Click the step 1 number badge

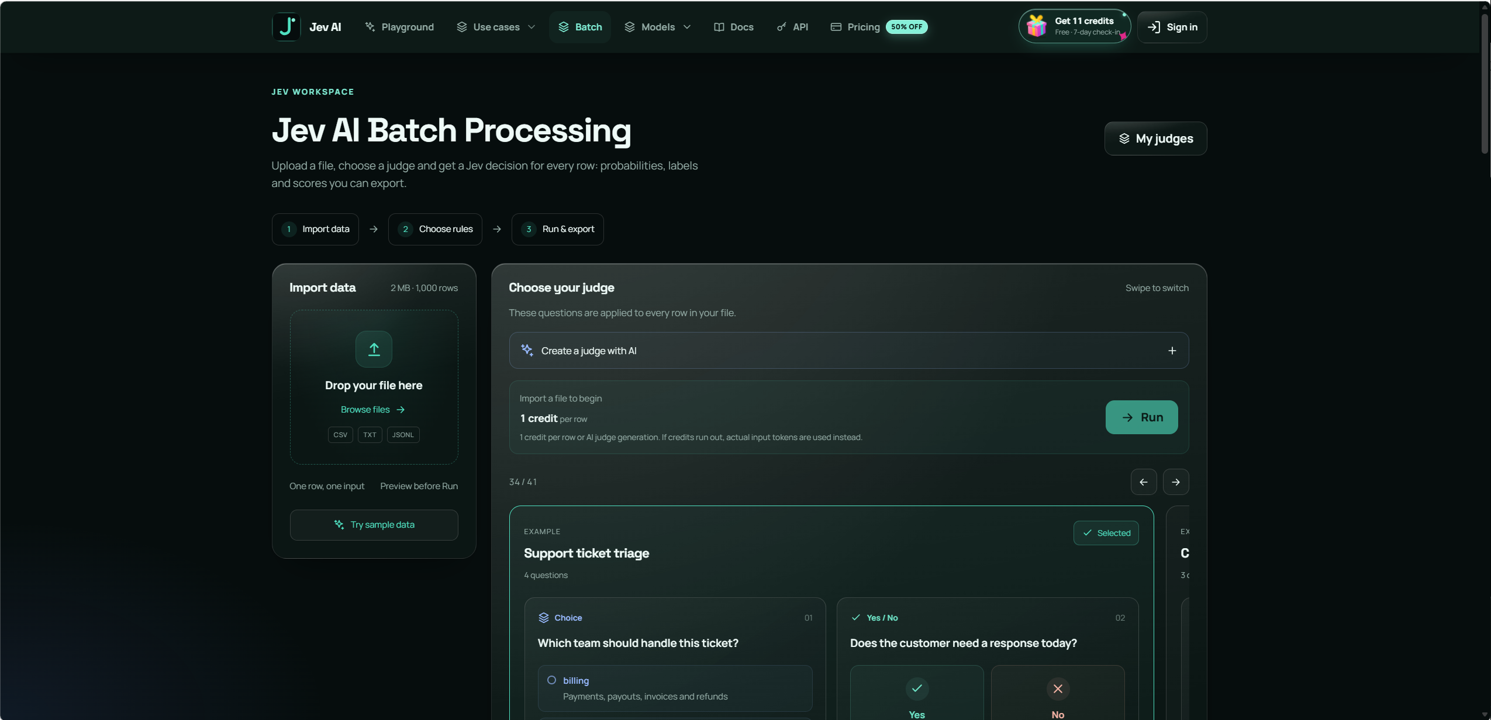289,229
